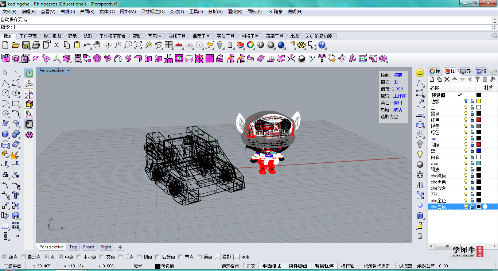The image size is (498, 271).
Task: Enable the 最近点 osnap checkbox
Action: [x=23, y=257]
